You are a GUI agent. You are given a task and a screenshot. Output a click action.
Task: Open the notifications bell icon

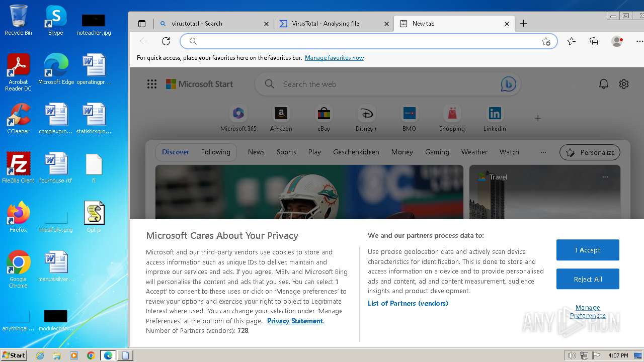point(604,84)
